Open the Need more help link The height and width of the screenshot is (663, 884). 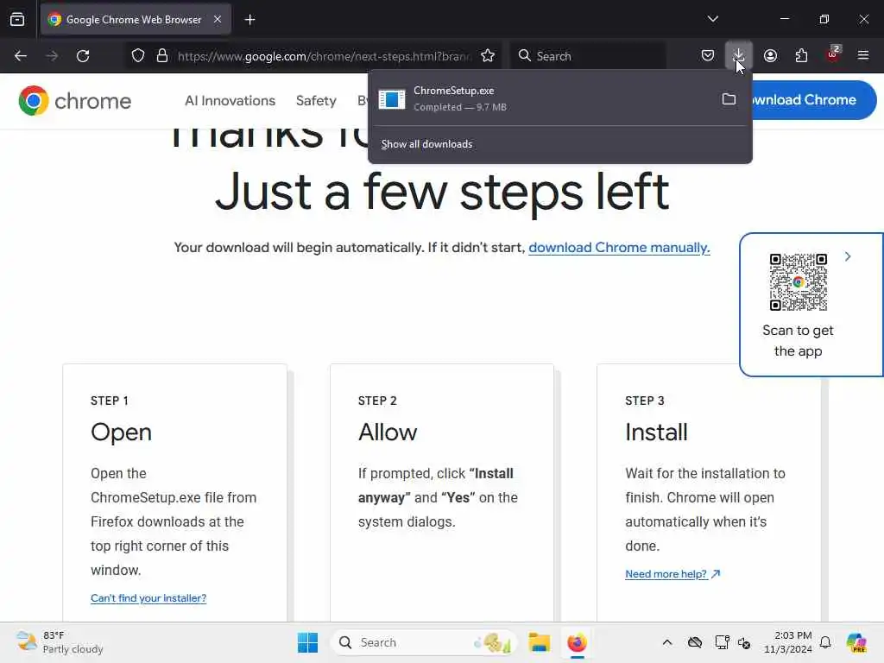click(672, 574)
